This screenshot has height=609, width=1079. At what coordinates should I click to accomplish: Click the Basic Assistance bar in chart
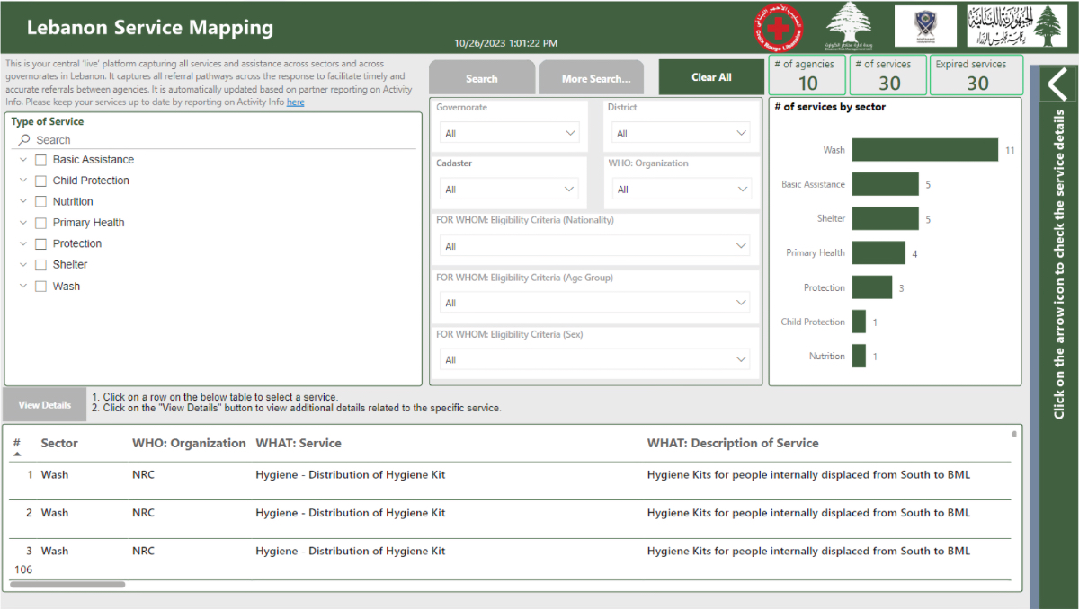[x=886, y=184]
